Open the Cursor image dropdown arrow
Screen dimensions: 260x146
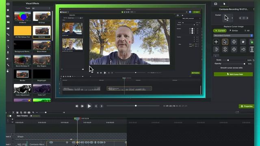coord(232,18)
